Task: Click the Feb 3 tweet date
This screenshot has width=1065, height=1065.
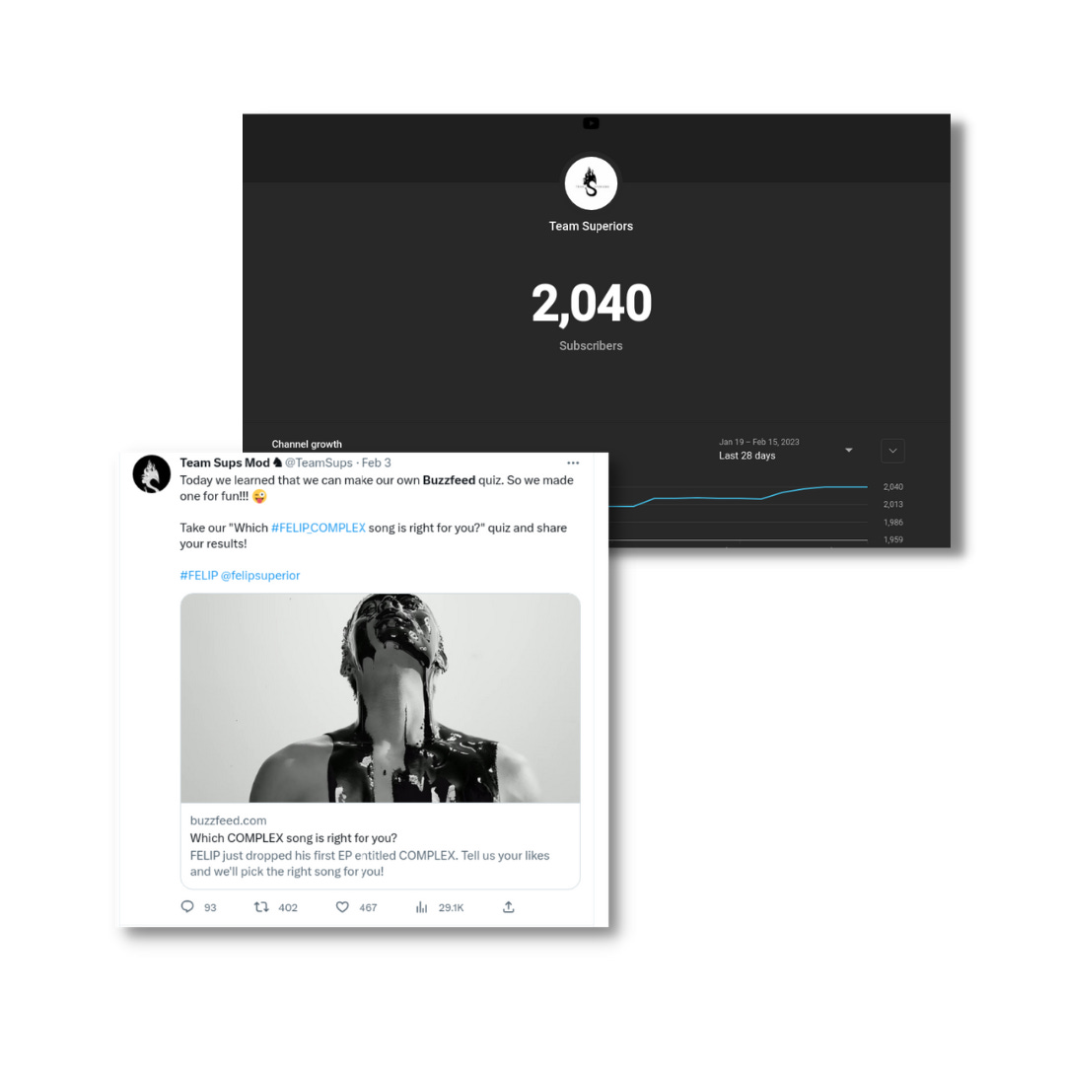Action: coord(377,462)
